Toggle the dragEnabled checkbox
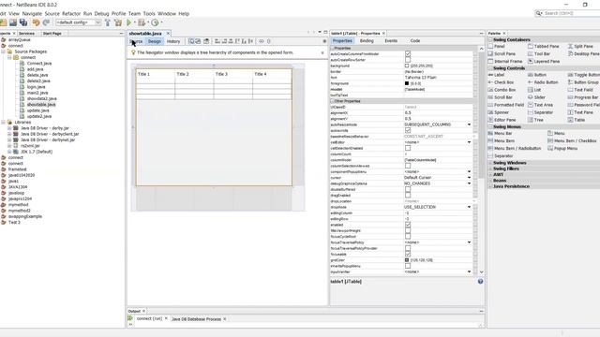This screenshot has width=600, height=337. pyautogui.click(x=408, y=196)
